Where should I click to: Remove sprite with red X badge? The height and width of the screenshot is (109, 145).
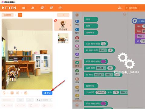[55, 21]
